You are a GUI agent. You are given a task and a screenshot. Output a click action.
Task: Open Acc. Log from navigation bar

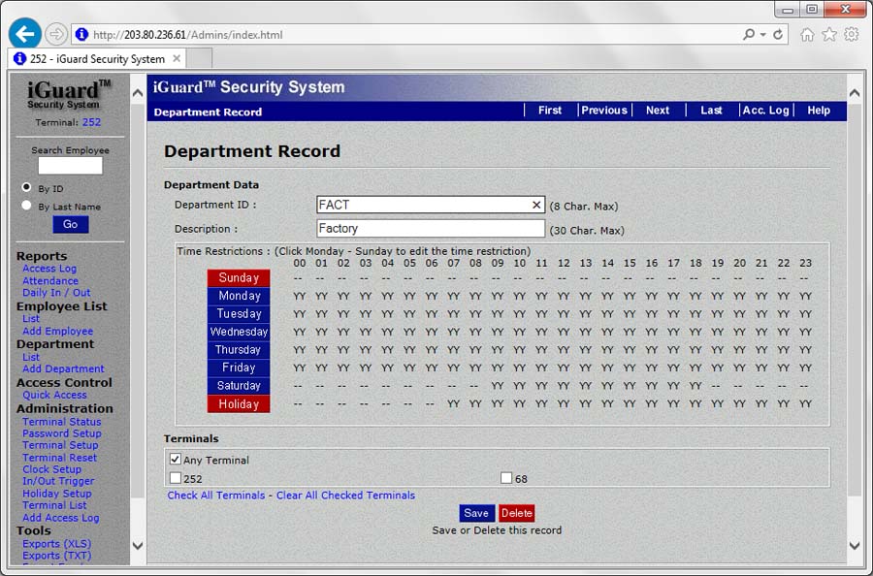(765, 111)
